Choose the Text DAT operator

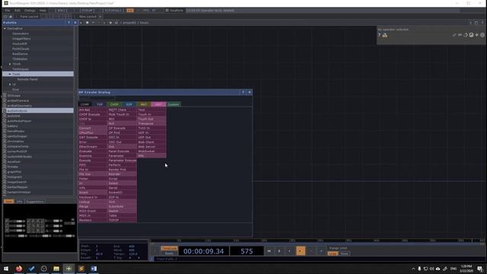151,110
